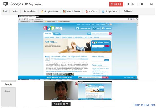Click WEB HOSTING in site navigation

coord(79,37)
